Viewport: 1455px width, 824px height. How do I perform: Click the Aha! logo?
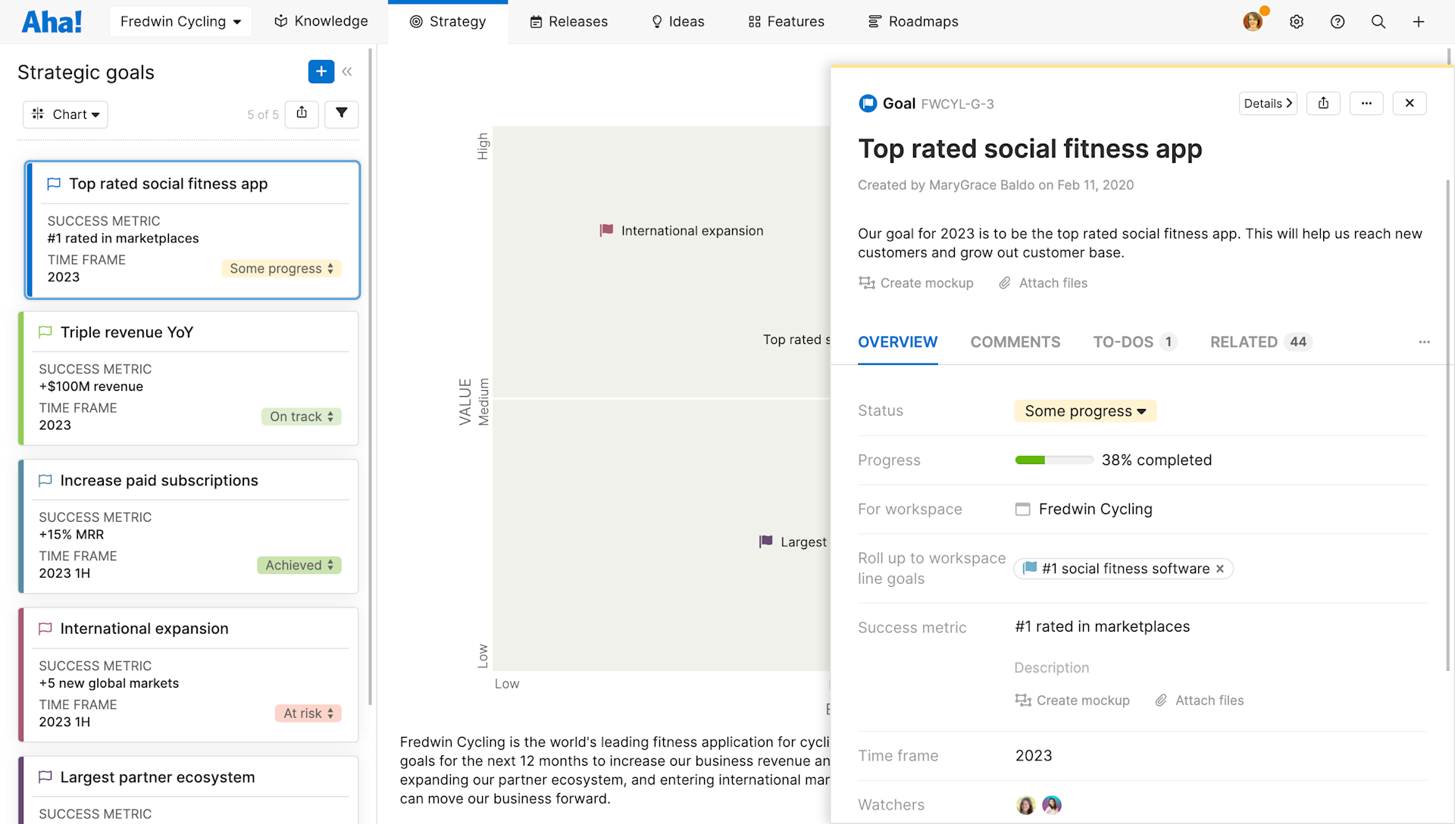tap(51, 21)
